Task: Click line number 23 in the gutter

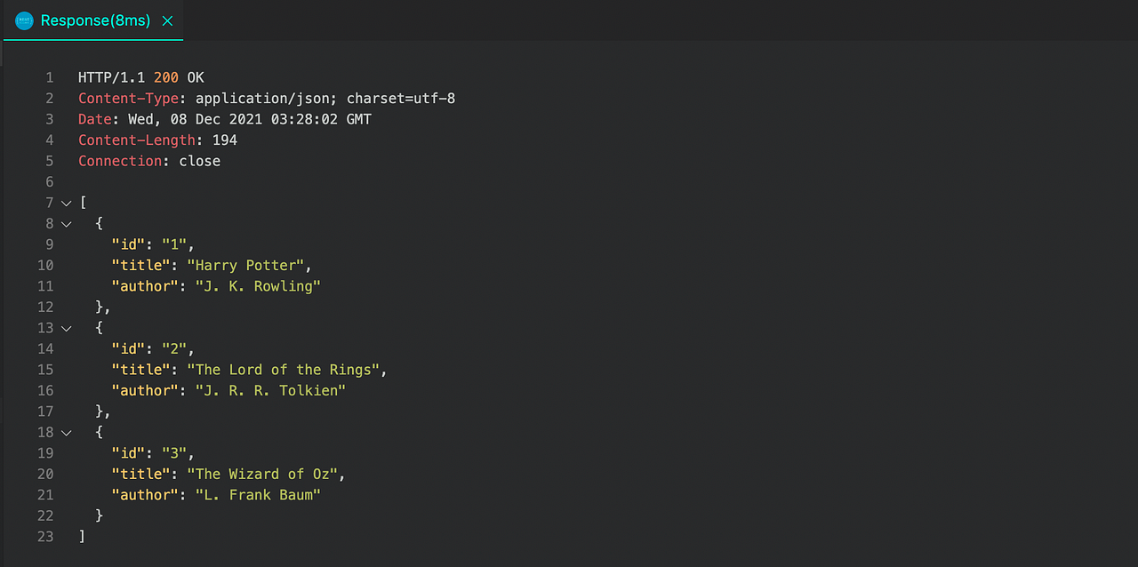Action: pyautogui.click(x=45, y=536)
